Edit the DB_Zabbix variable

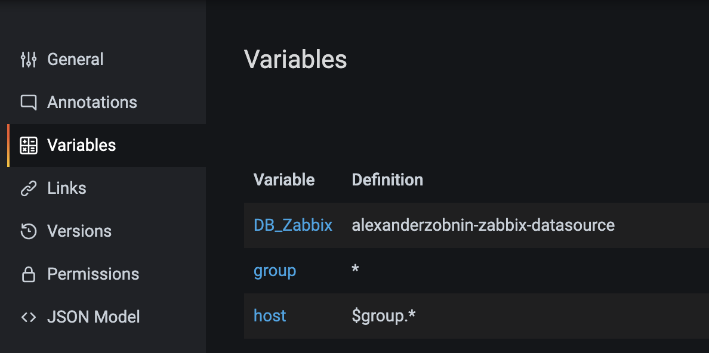(293, 225)
